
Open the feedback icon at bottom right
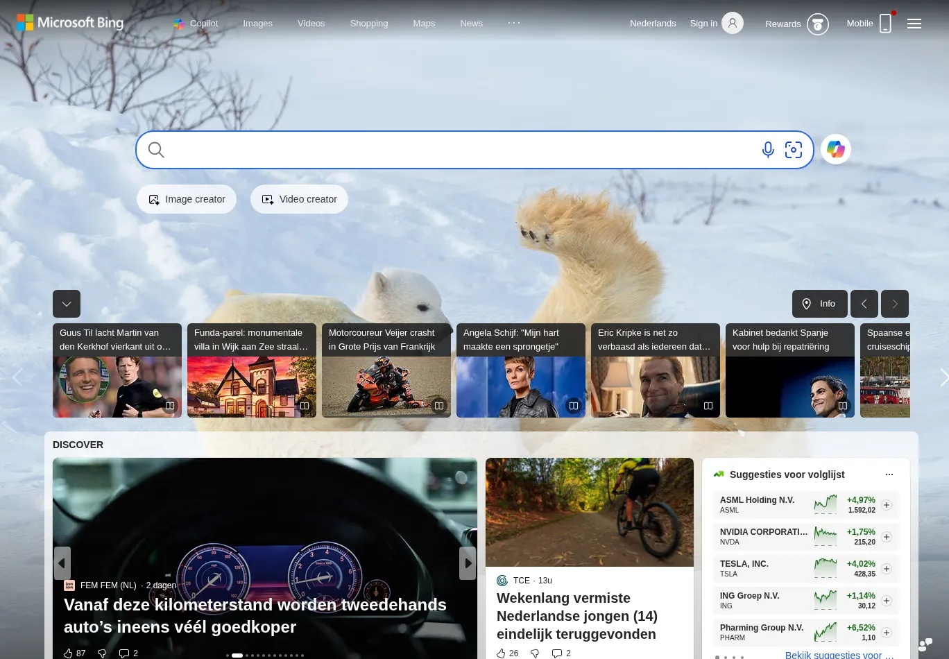click(925, 645)
